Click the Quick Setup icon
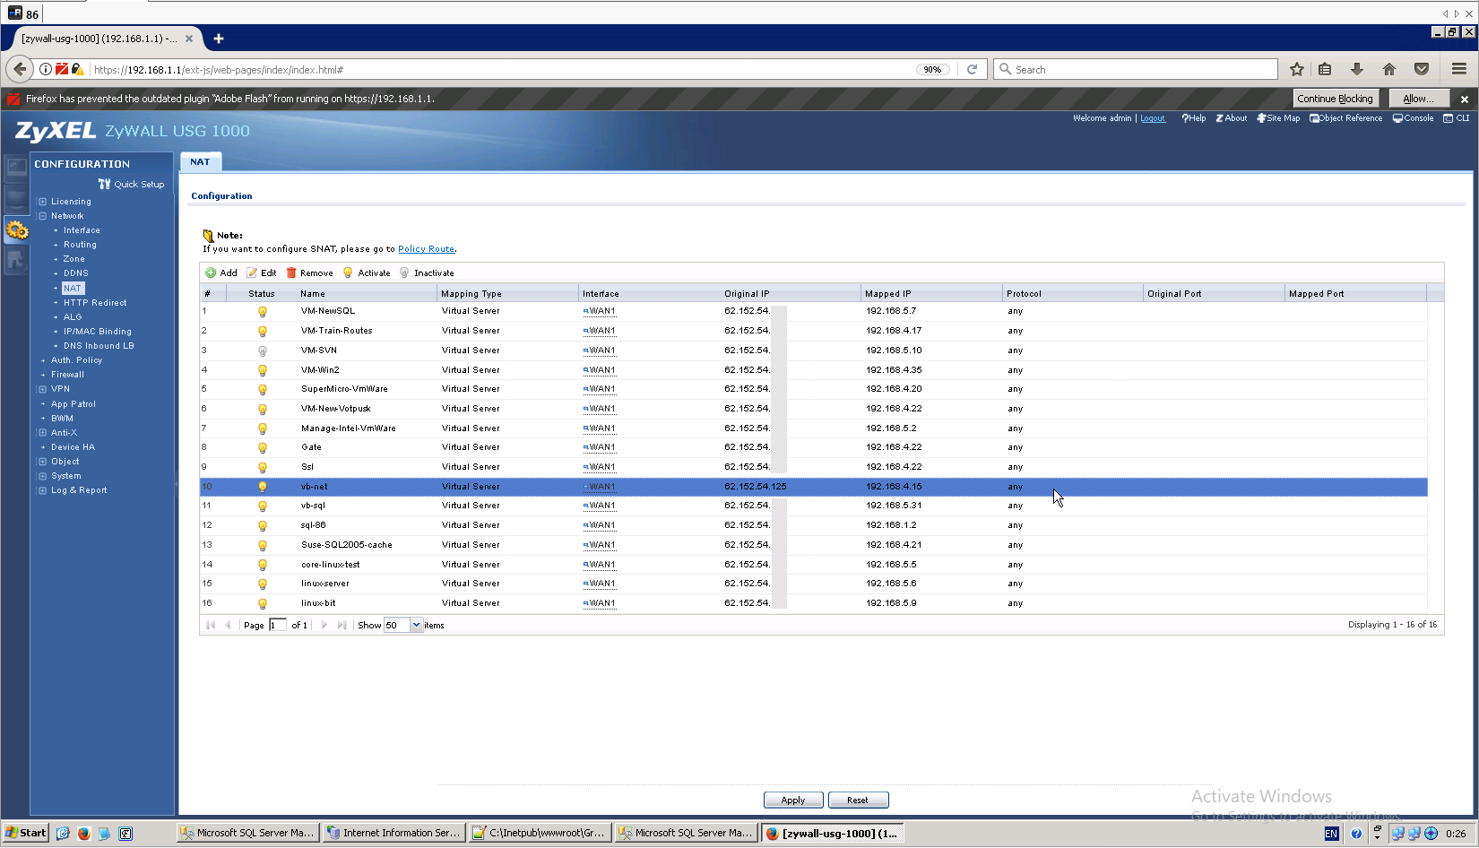The height and width of the screenshot is (848, 1479). point(104,184)
